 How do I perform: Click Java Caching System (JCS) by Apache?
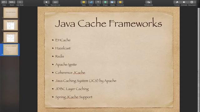86,81
